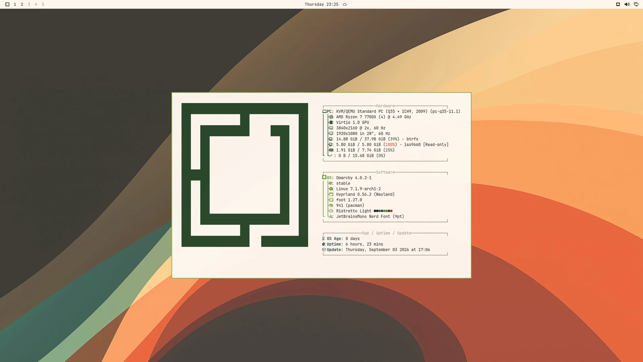Click the large Omarchy logo art
The image size is (643, 362).
click(x=245, y=175)
